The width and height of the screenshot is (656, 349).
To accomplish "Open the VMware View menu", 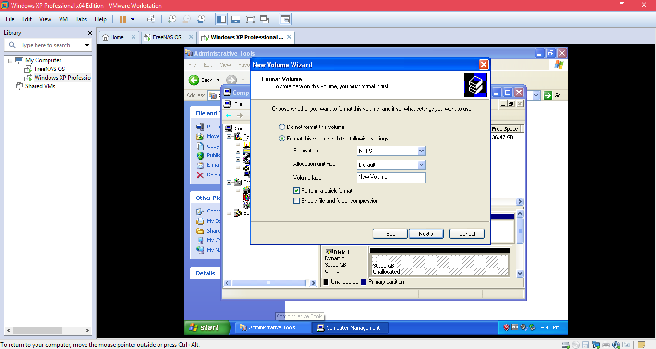I will tap(45, 19).
